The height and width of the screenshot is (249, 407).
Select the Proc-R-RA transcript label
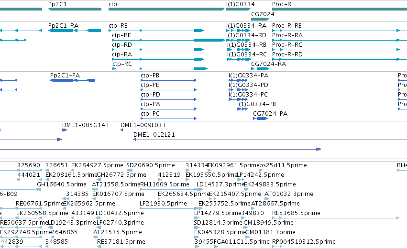pos(287,35)
